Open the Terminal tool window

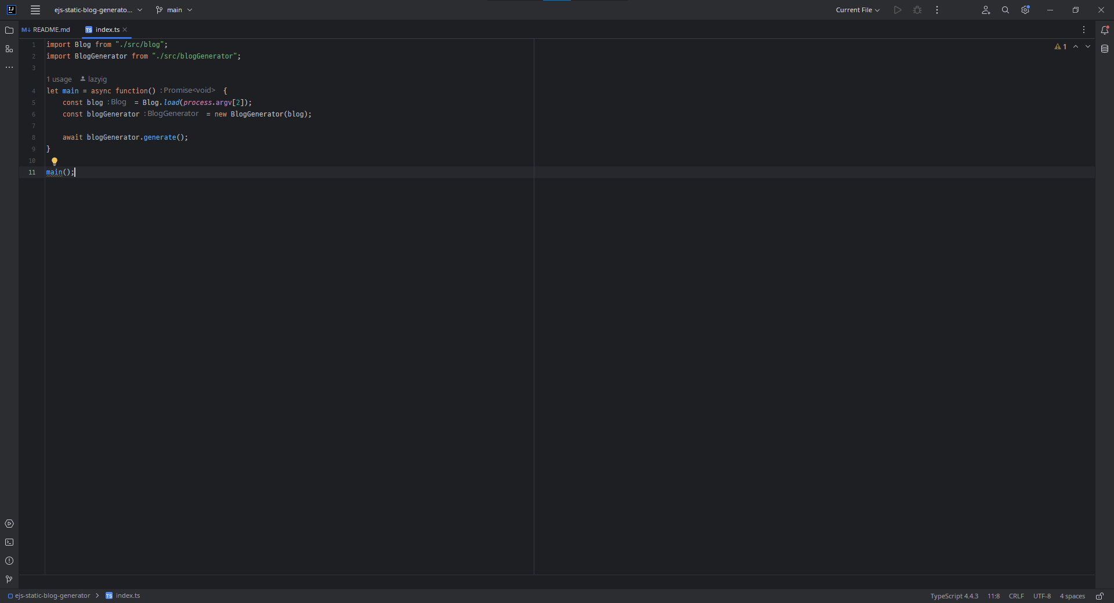click(x=9, y=542)
